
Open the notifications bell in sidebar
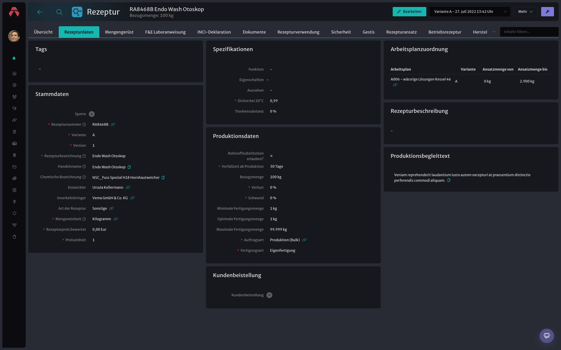pos(14,58)
